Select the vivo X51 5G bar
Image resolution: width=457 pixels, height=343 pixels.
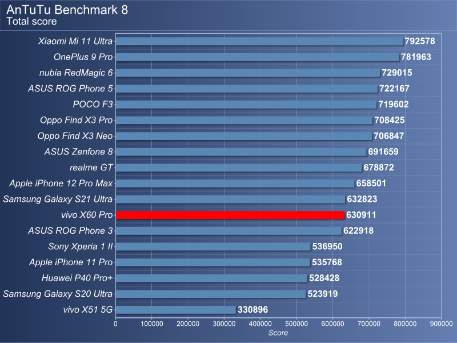176,309
